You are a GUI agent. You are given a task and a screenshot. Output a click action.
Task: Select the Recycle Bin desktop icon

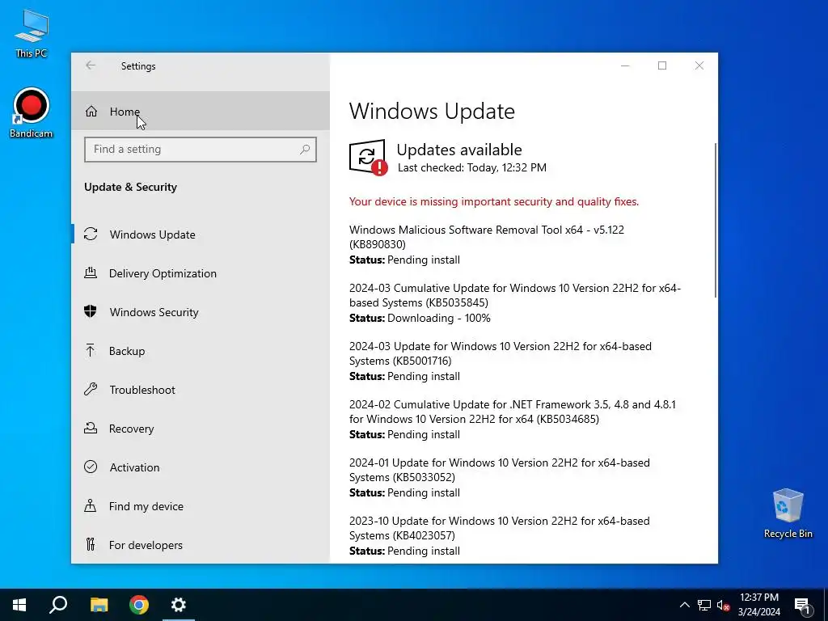pyautogui.click(x=788, y=513)
